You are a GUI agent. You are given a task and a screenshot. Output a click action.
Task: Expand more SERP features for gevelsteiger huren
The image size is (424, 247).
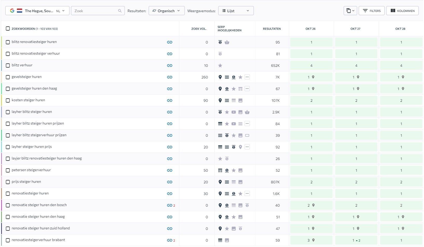247,77
